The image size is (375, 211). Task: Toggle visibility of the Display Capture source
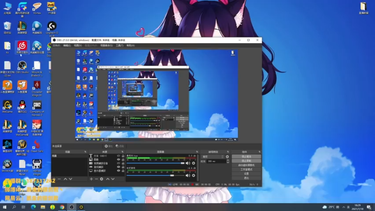pyautogui.click(x=119, y=171)
